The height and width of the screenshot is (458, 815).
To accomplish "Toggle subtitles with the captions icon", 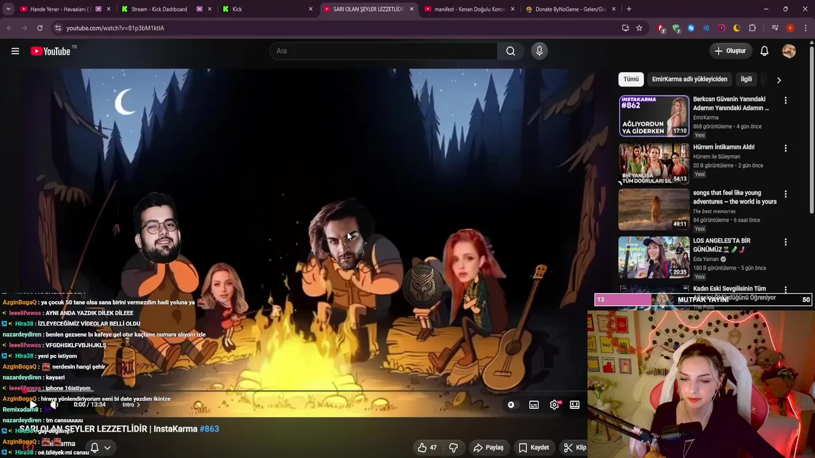I will (534, 405).
